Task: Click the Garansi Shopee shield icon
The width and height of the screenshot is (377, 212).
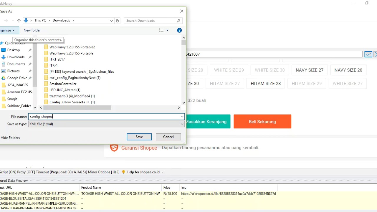Action: coord(114,148)
